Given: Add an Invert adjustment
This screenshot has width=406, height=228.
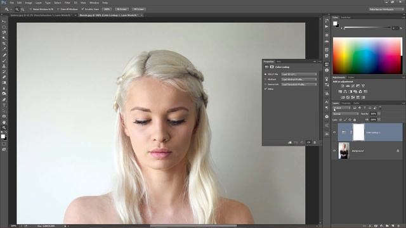Looking at the screenshot, I should (343, 98).
